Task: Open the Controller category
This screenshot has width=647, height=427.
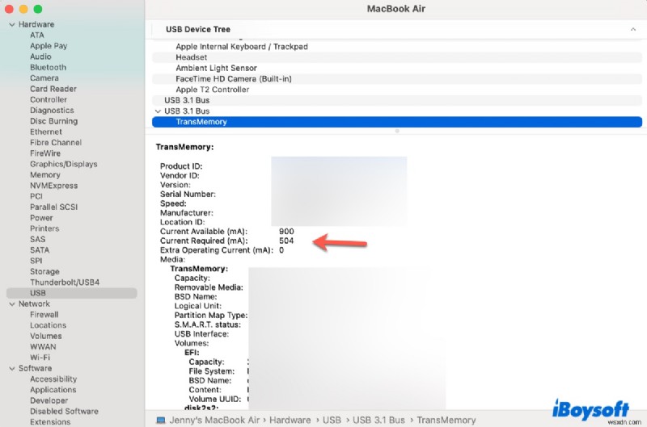Action: (x=49, y=99)
